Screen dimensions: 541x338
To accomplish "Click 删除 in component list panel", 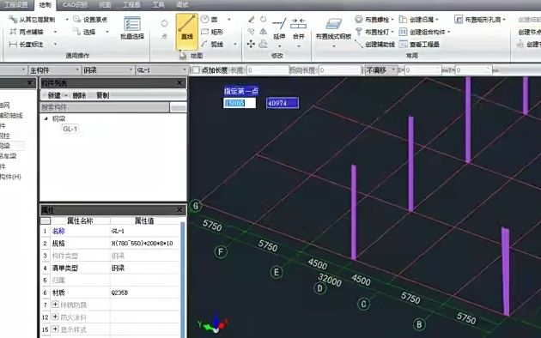I will click(x=79, y=95).
